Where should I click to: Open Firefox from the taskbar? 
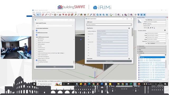(85, 84)
